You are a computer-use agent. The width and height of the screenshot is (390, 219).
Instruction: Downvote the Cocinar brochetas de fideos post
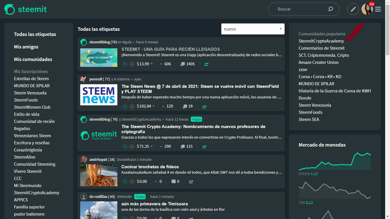(x=132, y=181)
